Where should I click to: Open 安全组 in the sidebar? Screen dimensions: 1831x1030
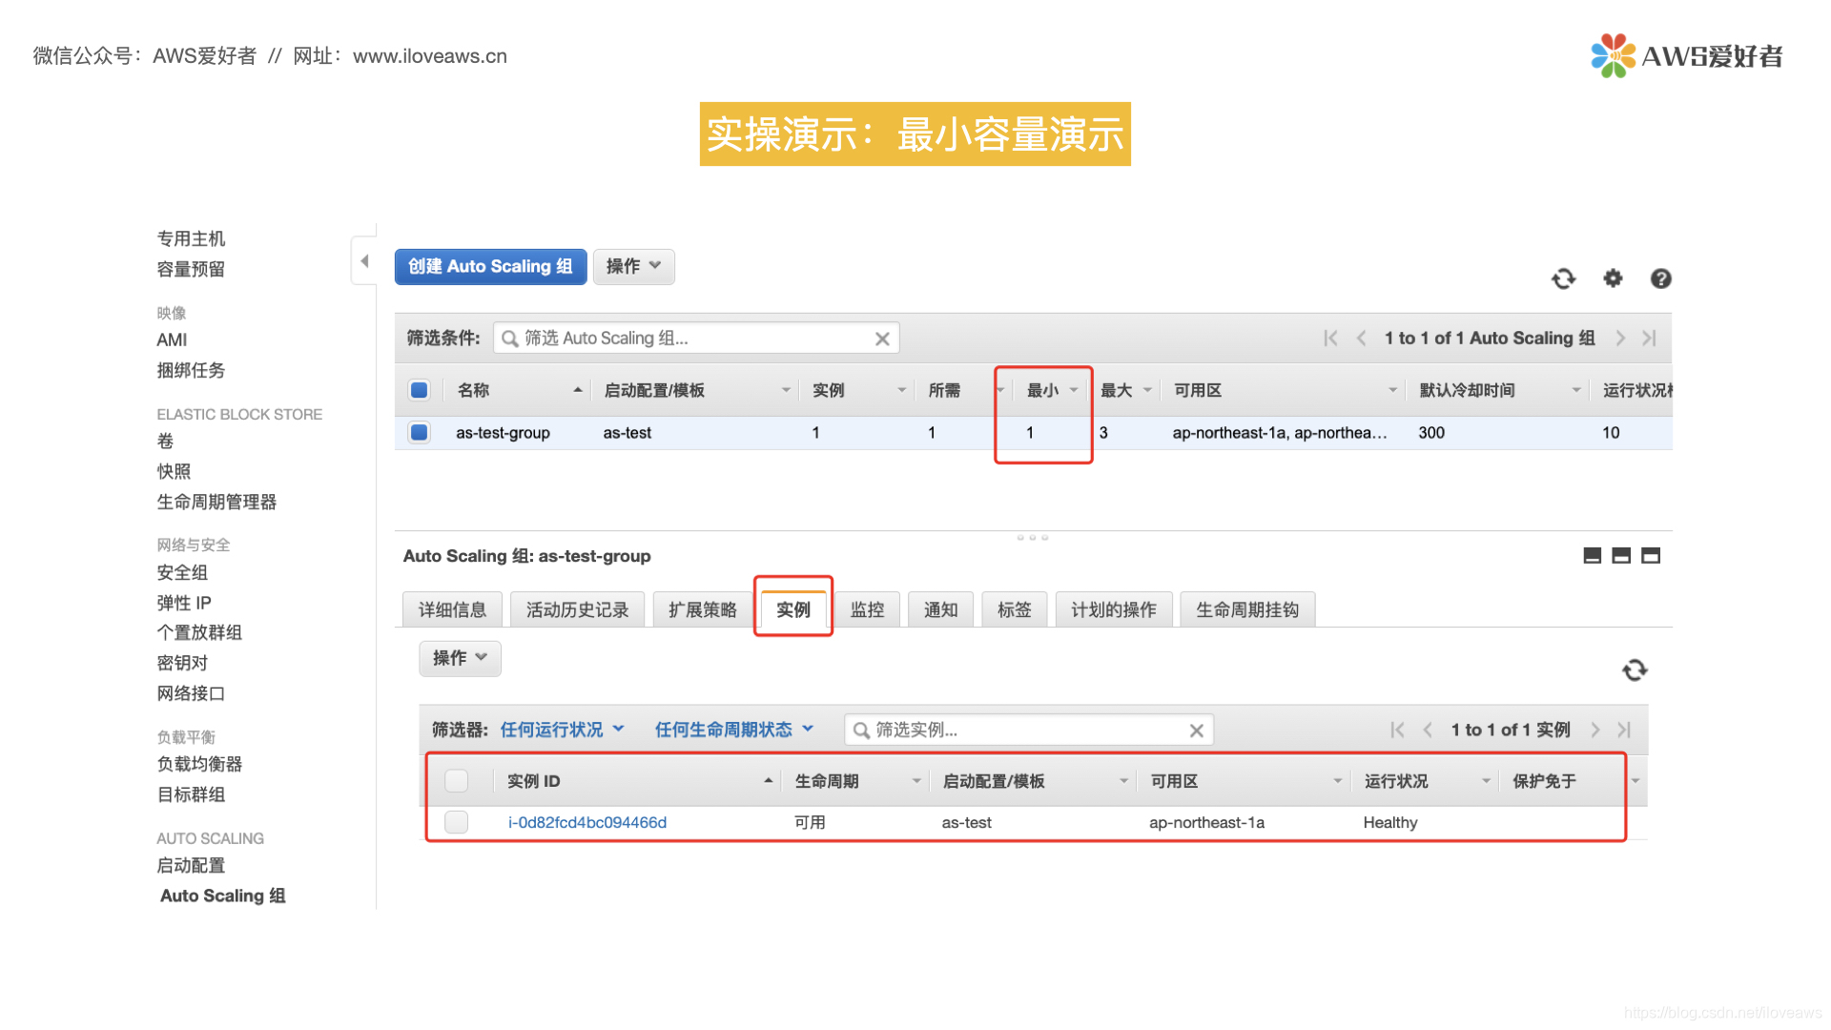point(182,572)
